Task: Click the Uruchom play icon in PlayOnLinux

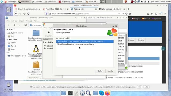Action: (x=49, y=32)
